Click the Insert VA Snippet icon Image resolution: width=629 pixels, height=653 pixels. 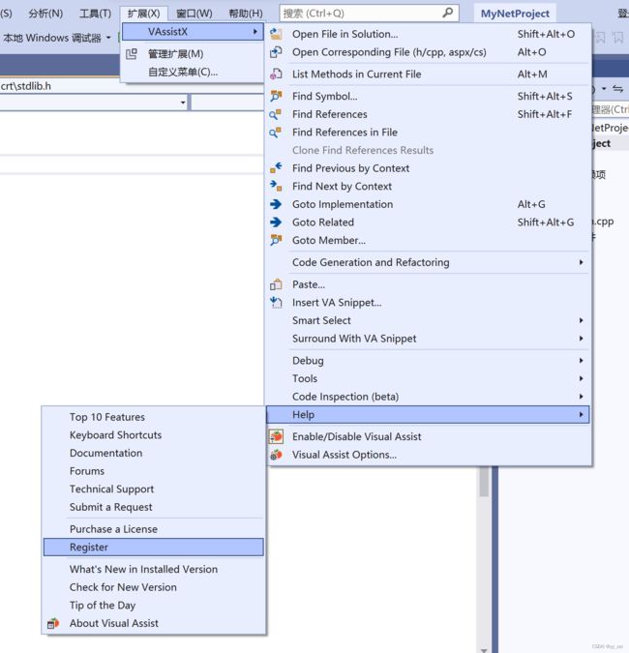(276, 303)
